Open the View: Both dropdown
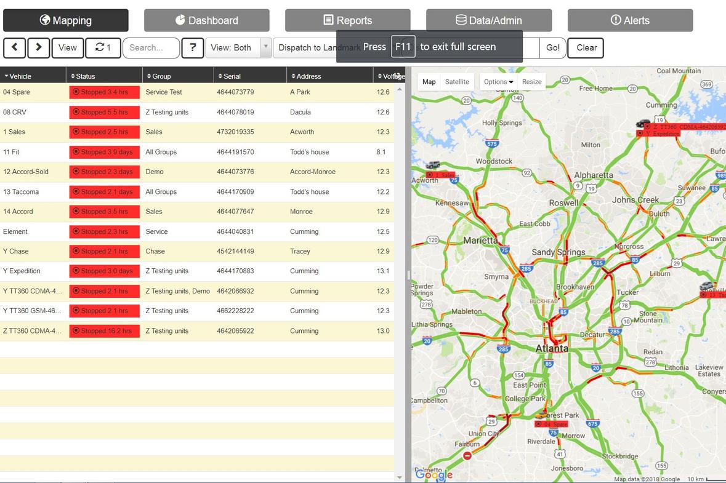 238,47
